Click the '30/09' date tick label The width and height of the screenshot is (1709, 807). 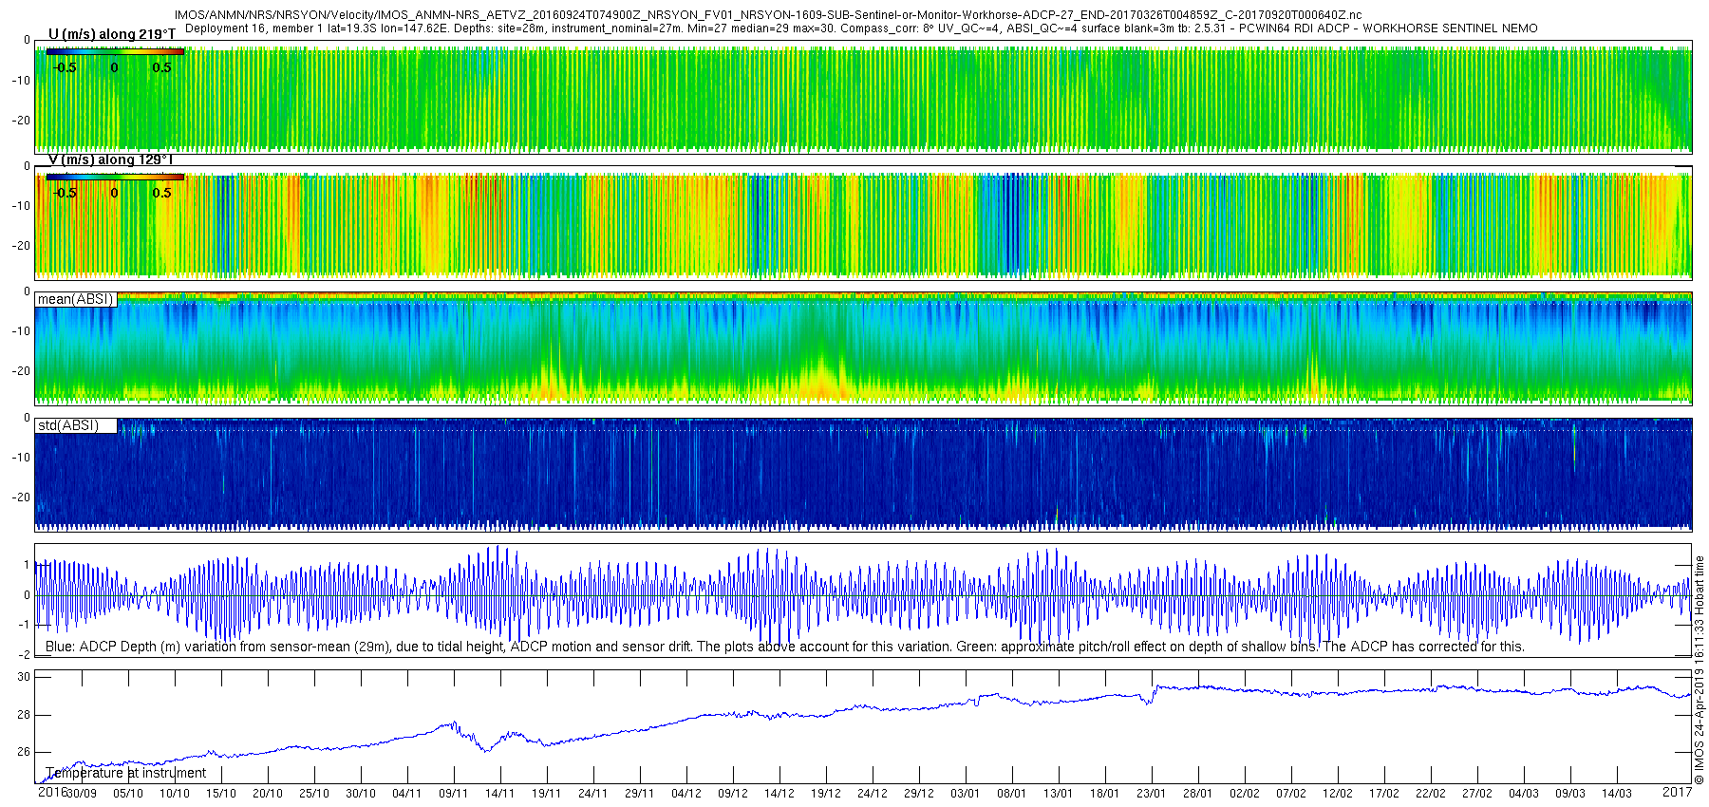(x=82, y=794)
